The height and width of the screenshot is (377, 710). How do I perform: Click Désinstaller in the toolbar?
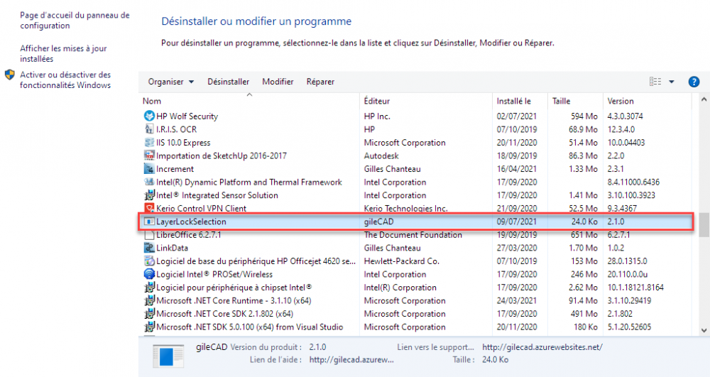[228, 82]
